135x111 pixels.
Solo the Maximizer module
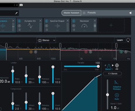pos(74,26)
